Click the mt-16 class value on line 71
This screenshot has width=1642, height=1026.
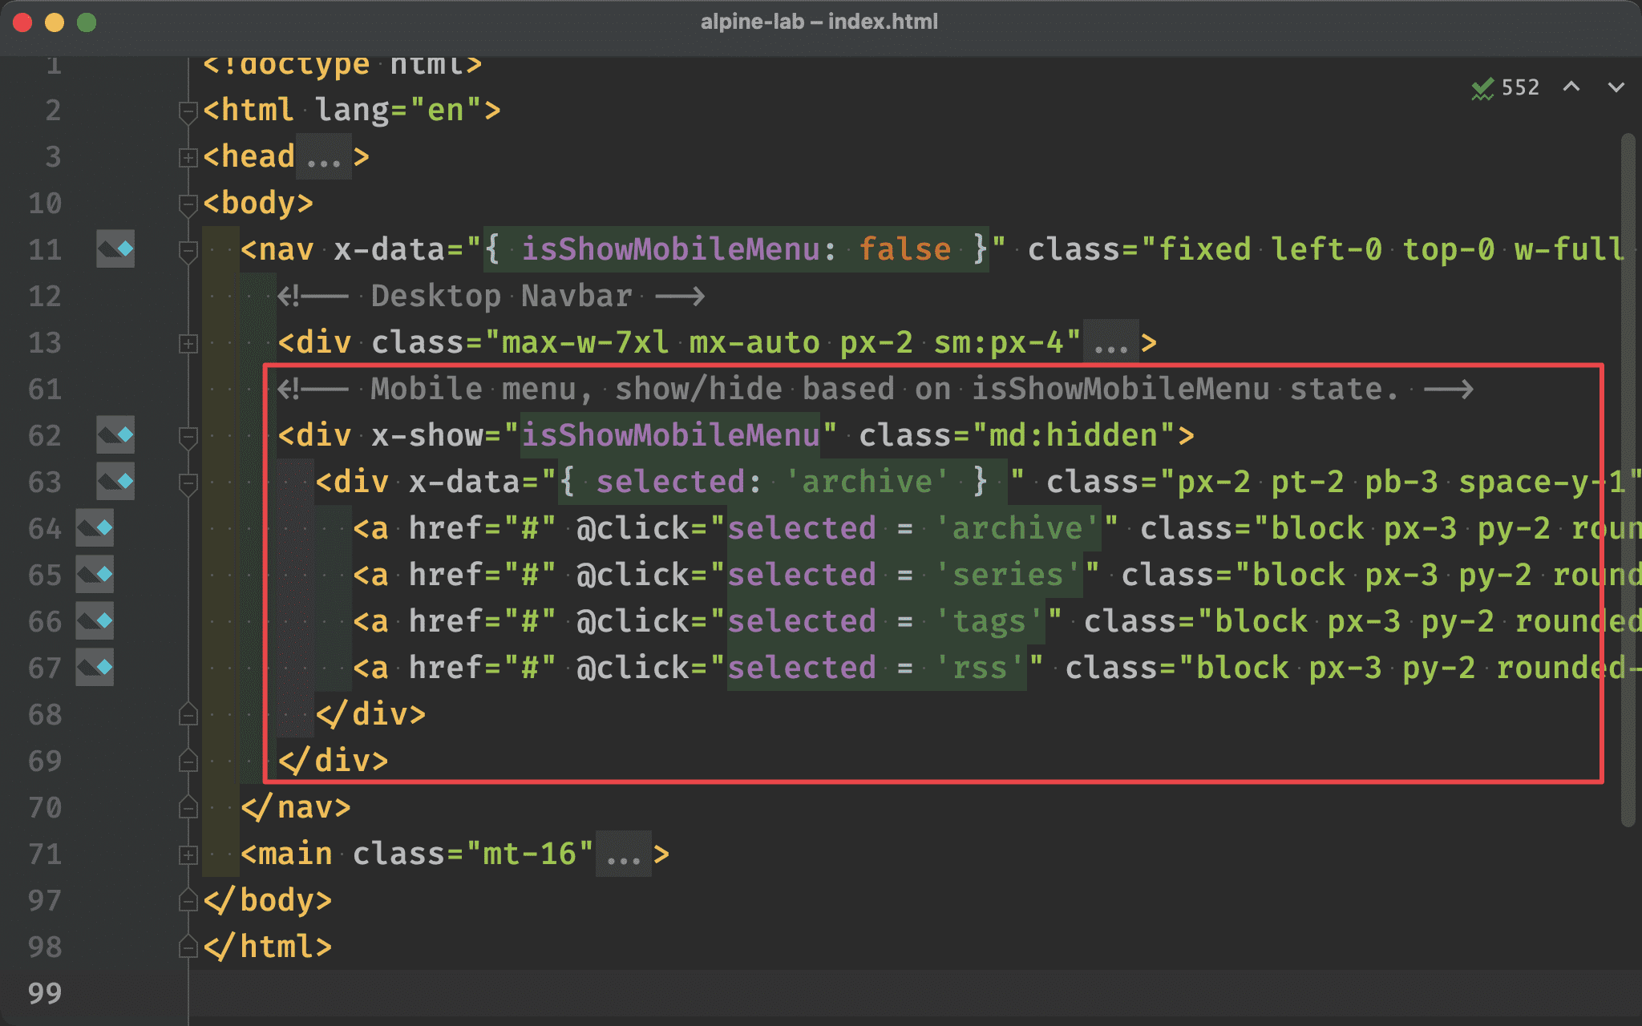point(529,854)
